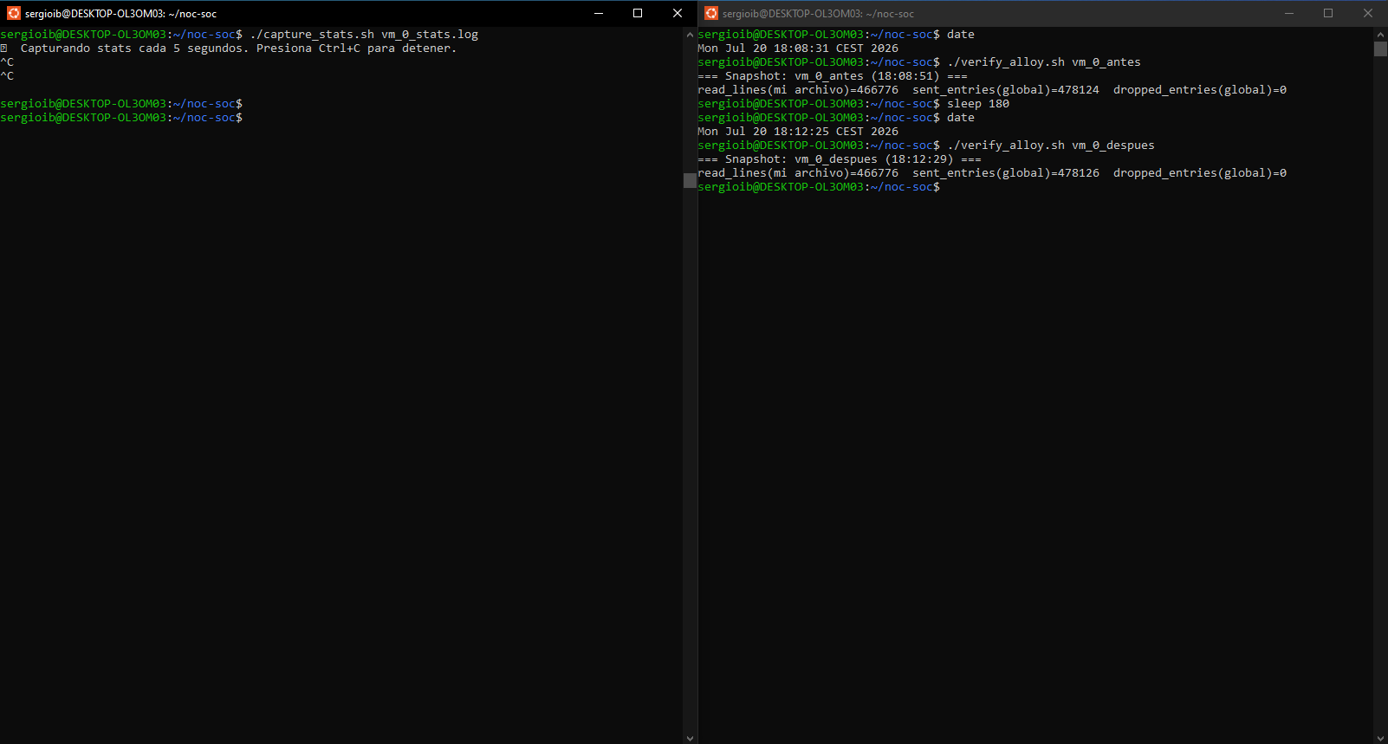Maximize the right terminal window
The width and height of the screenshot is (1388, 744).
1328,13
